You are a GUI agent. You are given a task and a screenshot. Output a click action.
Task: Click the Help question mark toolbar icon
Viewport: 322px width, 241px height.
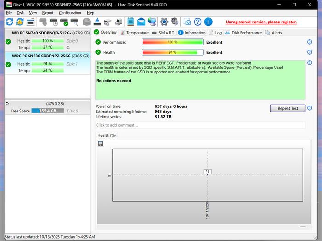(x=198, y=22)
